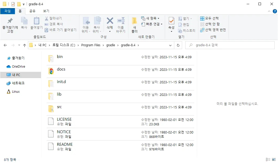This screenshot has height=163, width=278.
Task: Open the Delete (삭제) dropdown arrow
Action: (110, 32)
